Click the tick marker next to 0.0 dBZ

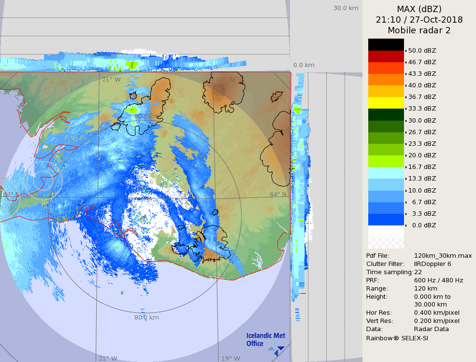coord(406,225)
